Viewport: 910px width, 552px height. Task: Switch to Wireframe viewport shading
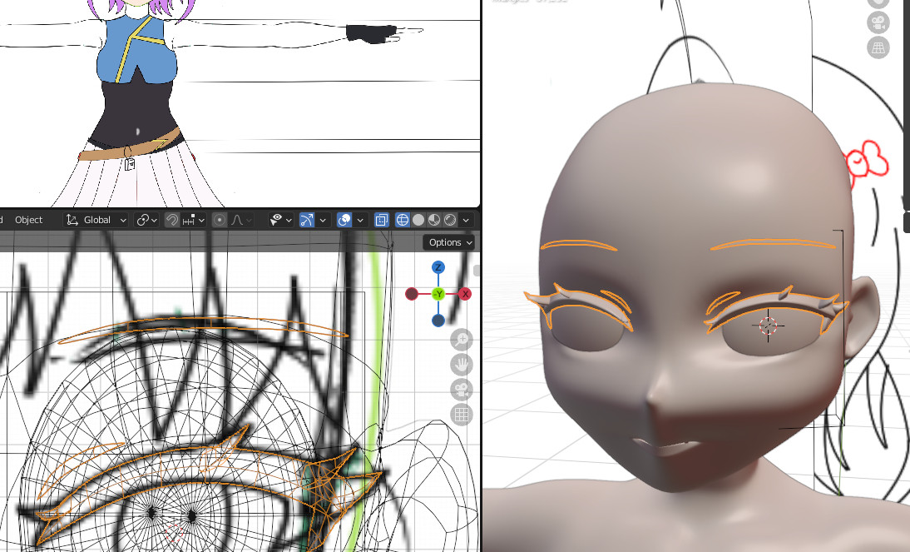403,220
